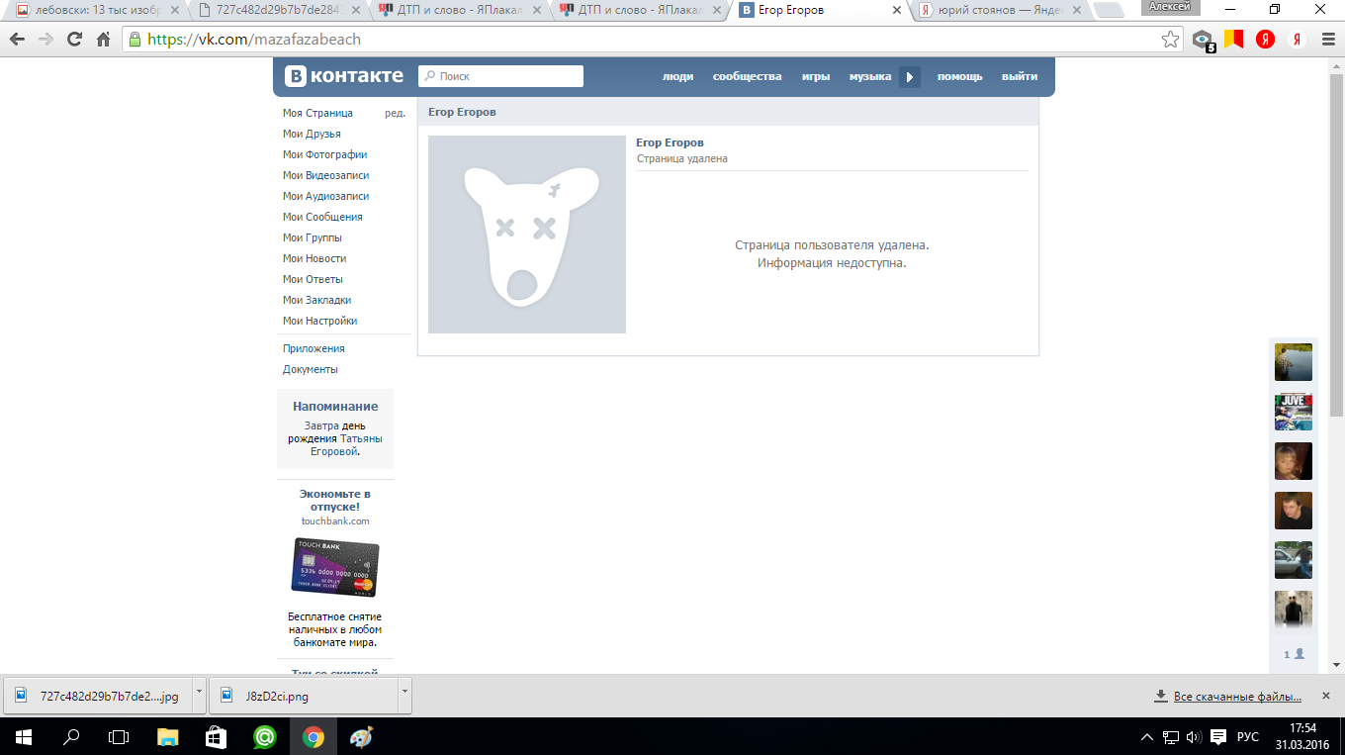The height and width of the screenshot is (755, 1345).
Task: Click the VKontakte logo in the header
Action: click(x=344, y=76)
